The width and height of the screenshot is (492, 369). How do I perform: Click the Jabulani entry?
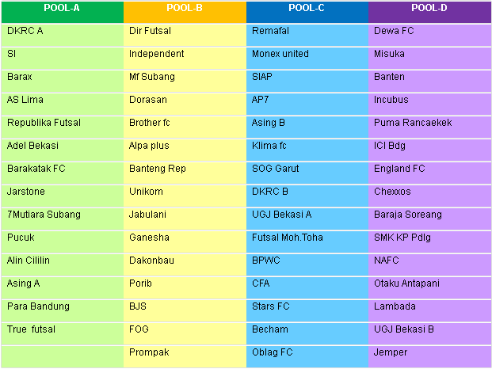[x=148, y=215]
